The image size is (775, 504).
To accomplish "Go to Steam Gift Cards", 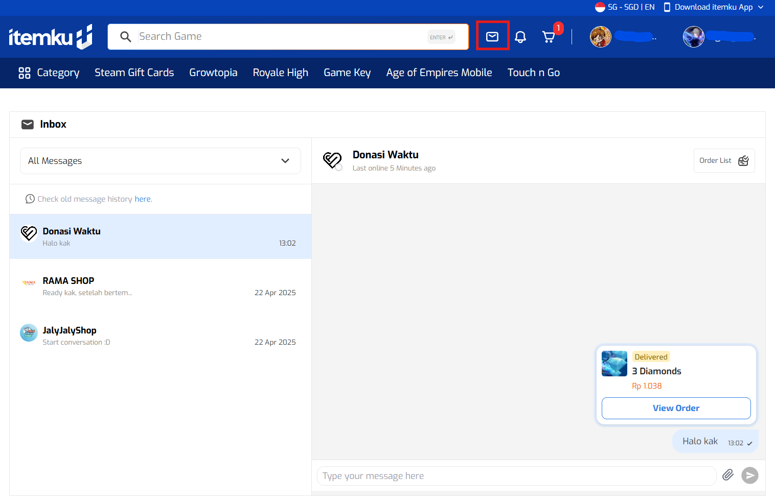I will pos(134,73).
